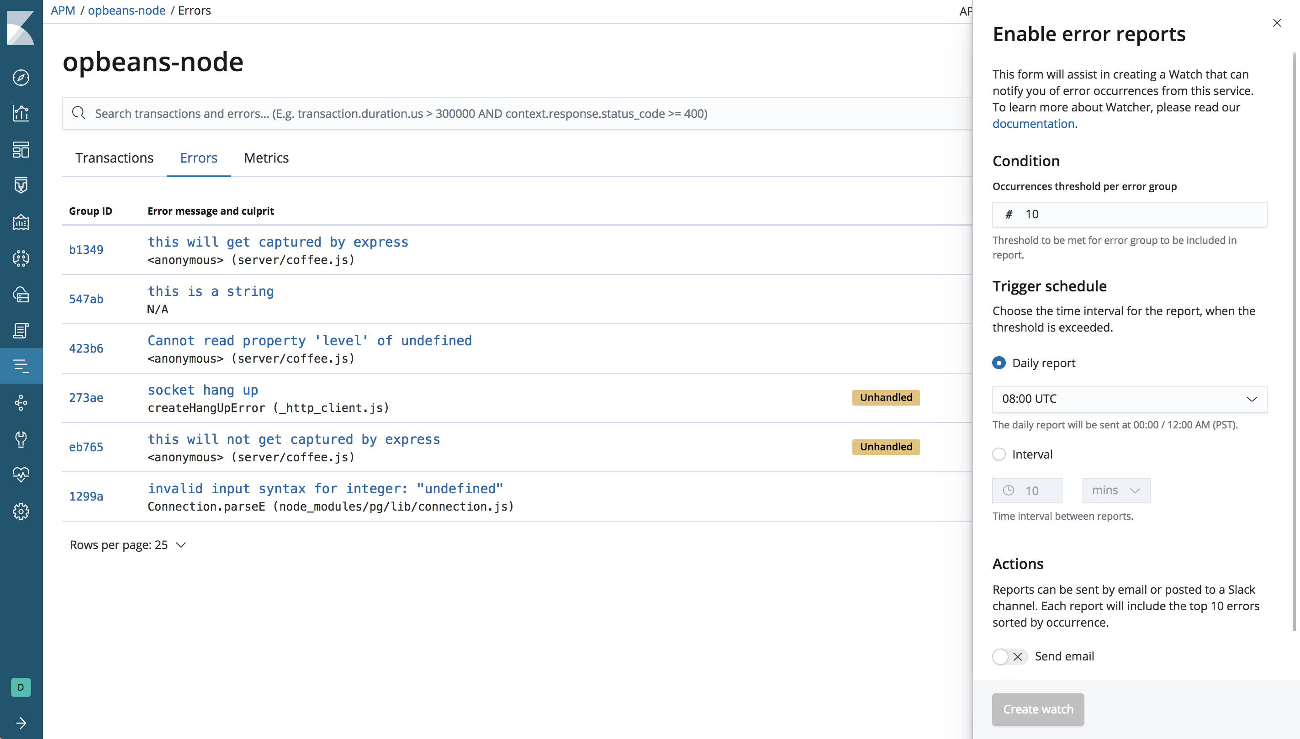Image resolution: width=1300 pixels, height=739 pixels.
Task: Open the 08:00 UTC time dropdown
Action: pos(1129,399)
